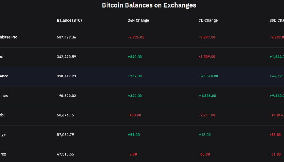Sort the table by 7D Change column
Screen dimensions: 284x162
coord(208,20)
